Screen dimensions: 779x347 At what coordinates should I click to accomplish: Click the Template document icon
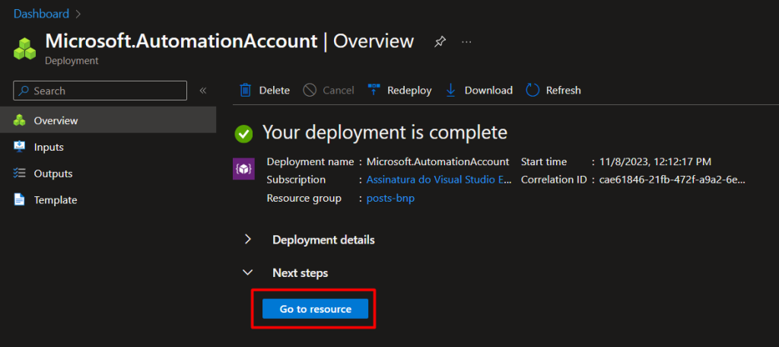coord(20,199)
